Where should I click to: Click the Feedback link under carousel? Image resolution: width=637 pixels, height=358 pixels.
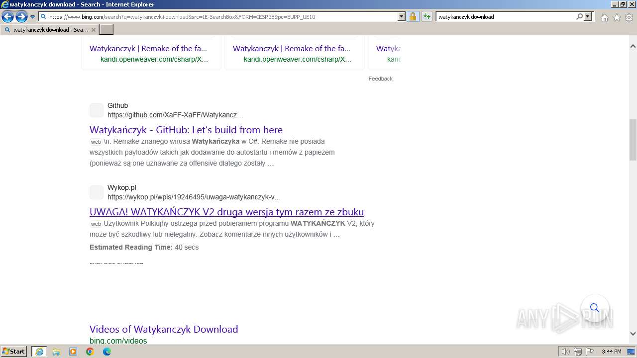click(380, 79)
